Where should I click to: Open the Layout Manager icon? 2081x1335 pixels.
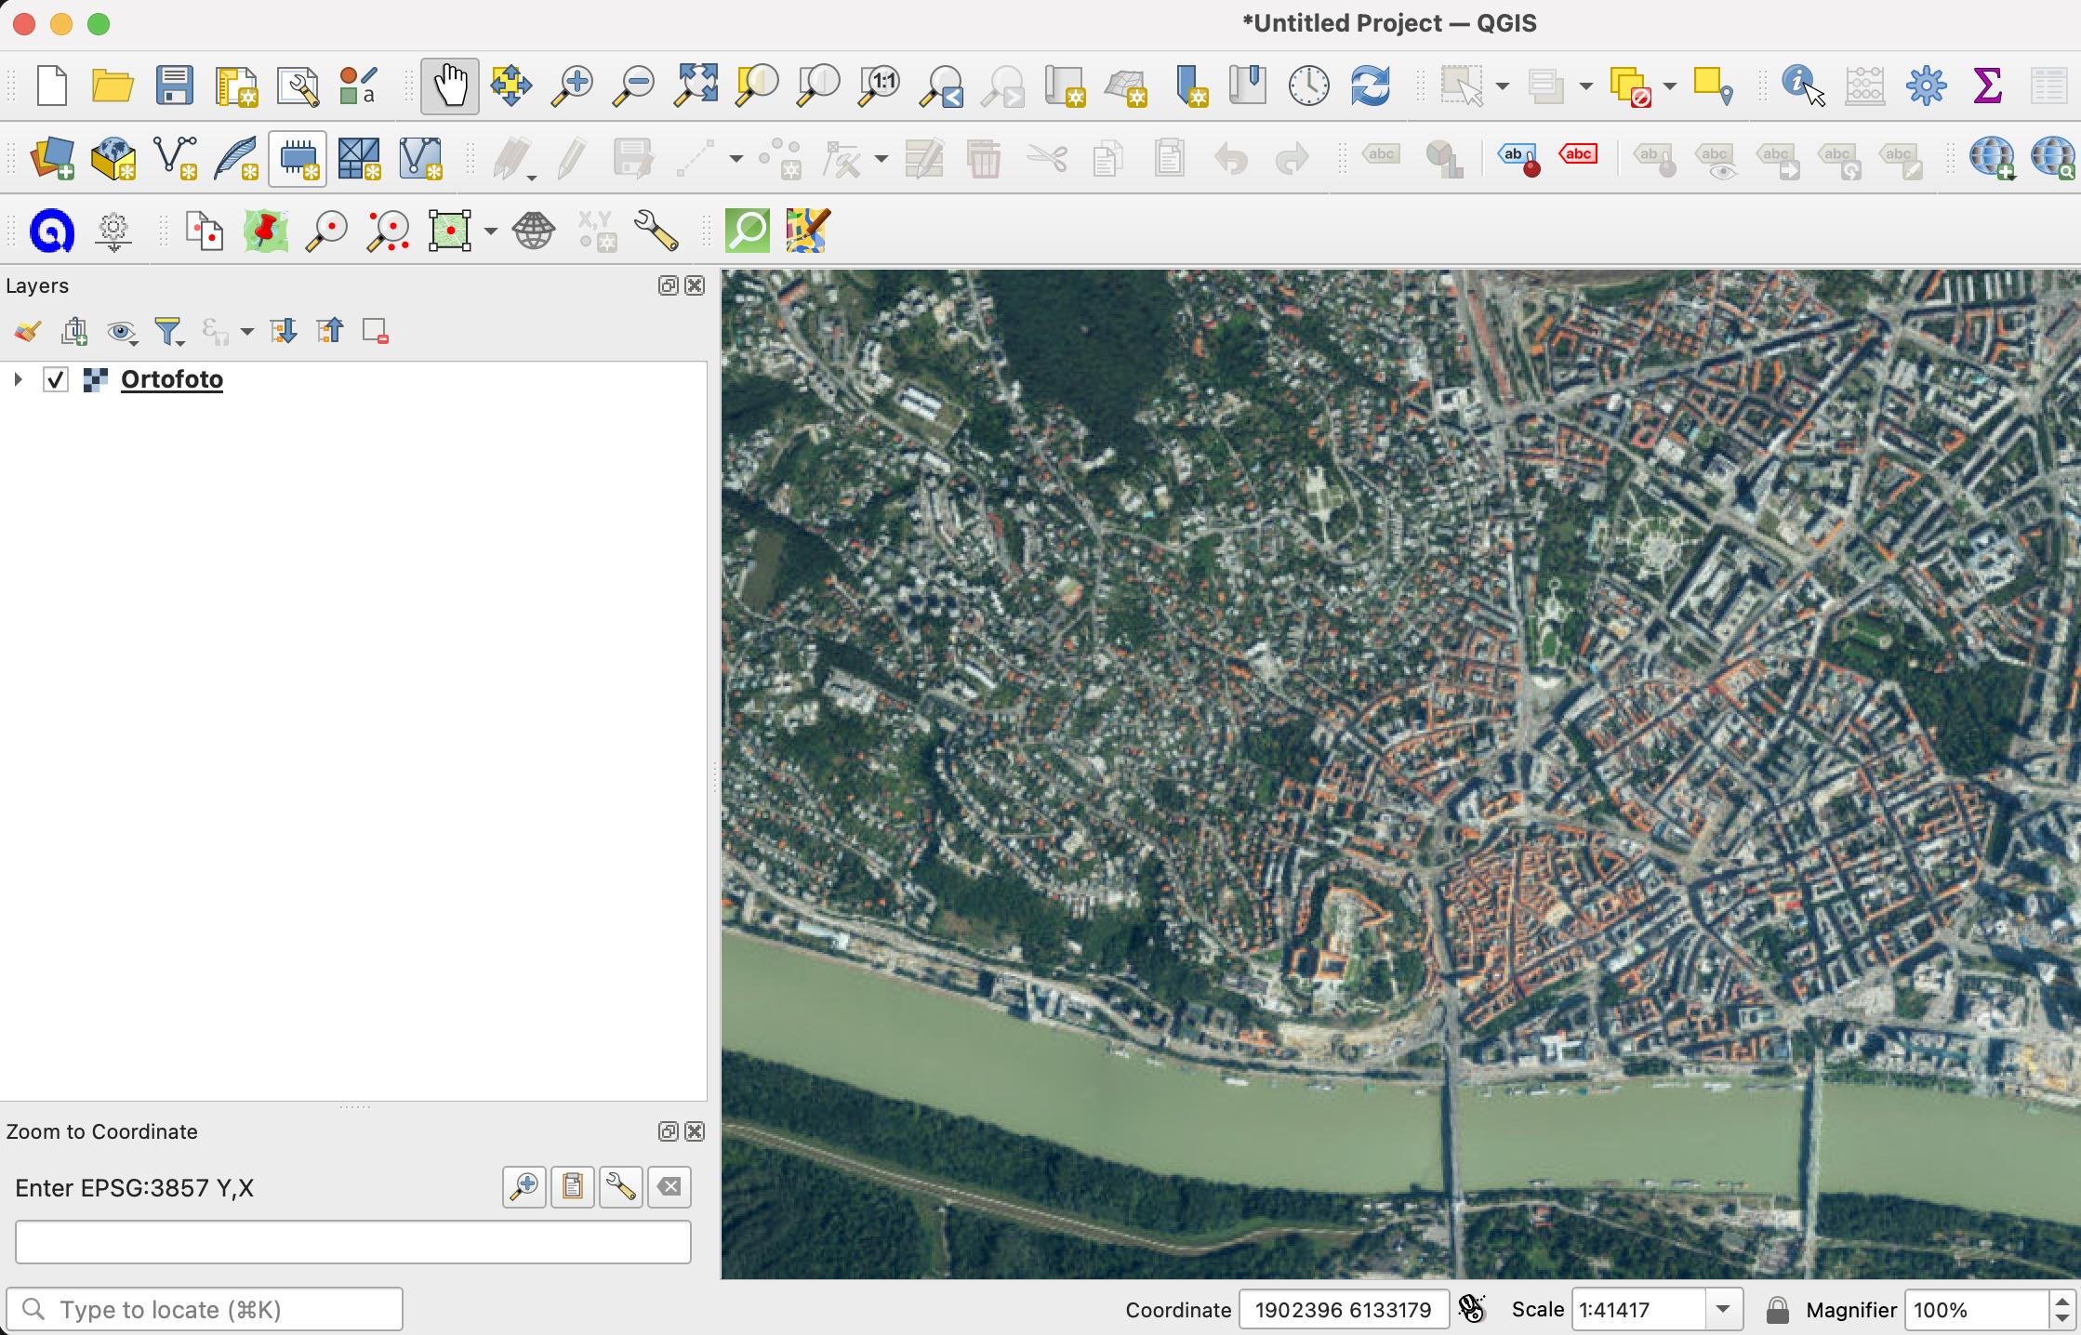(298, 86)
